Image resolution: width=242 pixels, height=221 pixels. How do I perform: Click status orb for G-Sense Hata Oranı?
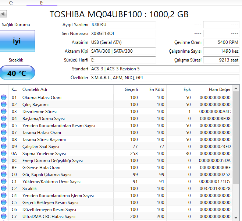[4, 167]
